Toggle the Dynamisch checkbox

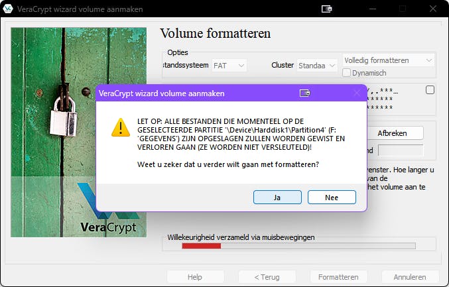[346, 73]
